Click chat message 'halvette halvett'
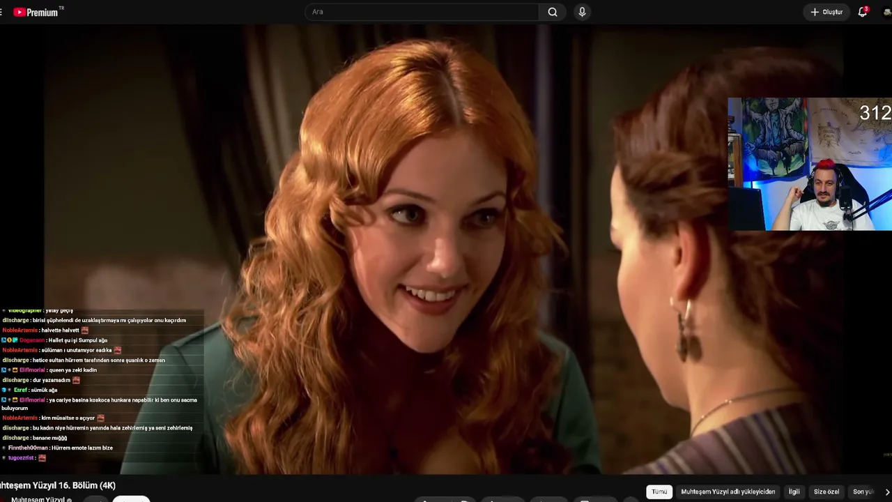The height and width of the screenshot is (502, 892). pyautogui.click(x=60, y=330)
